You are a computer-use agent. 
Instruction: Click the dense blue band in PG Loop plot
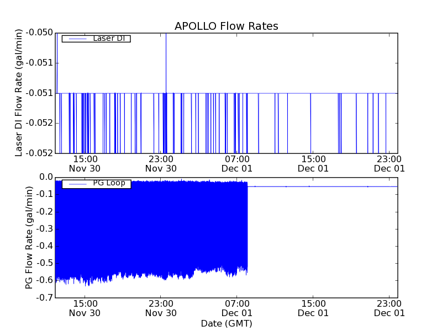point(149,232)
